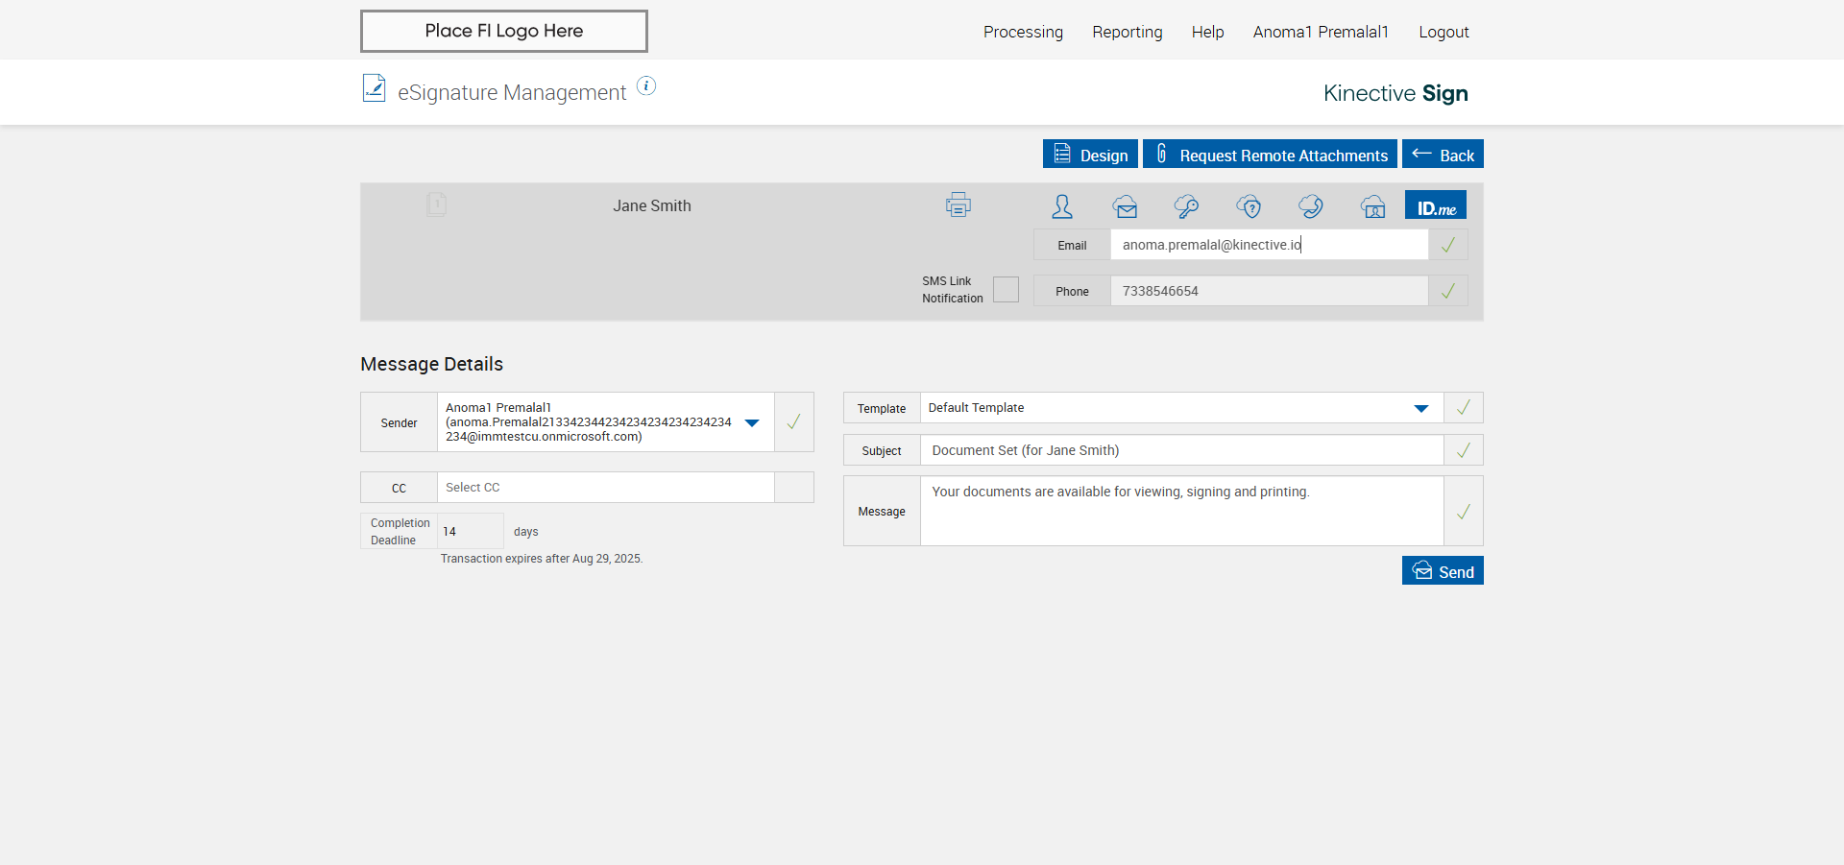Click the printer icon for Jane Smith
Screen dimensions: 1844x865
point(958,204)
